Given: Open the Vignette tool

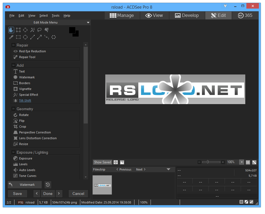Looking at the screenshot, I should click(25, 89).
